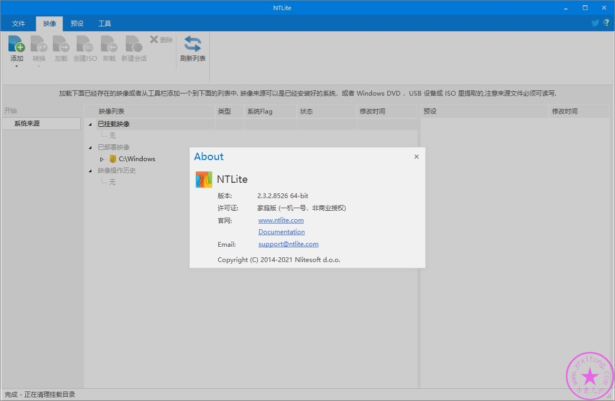The height and width of the screenshot is (401, 615).
Task: Click the support@ntlite.com email link
Action: pyautogui.click(x=288, y=244)
